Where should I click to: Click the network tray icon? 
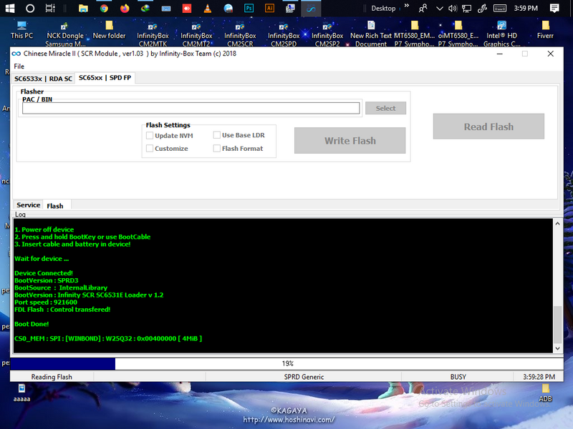(467, 8)
